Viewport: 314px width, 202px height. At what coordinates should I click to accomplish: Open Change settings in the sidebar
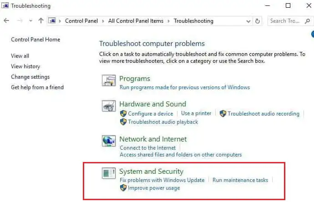tap(30, 77)
